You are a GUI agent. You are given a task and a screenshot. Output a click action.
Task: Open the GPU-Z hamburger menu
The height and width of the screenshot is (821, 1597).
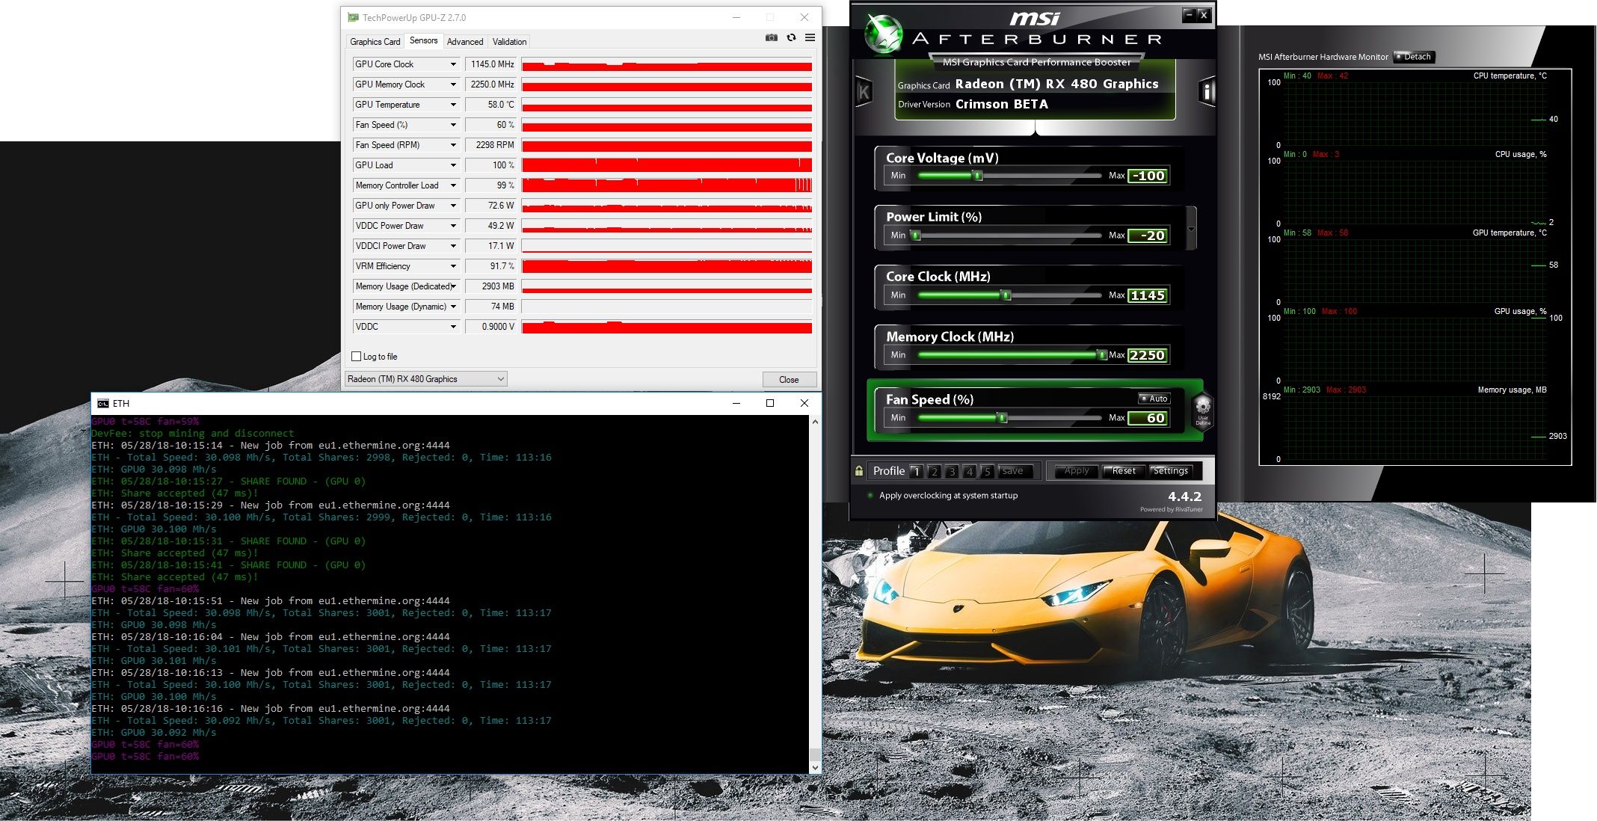point(810,37)
